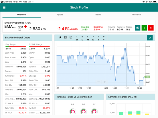Image resolution: width=158 pixels, height=118 pixels.
Task: Set chart period to 1 M
Action: point(88,38)
